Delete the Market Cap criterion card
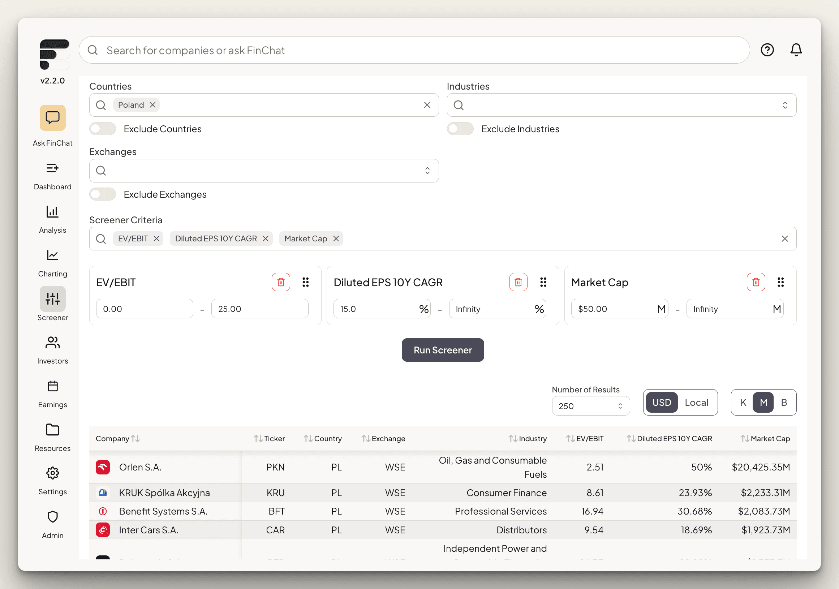839x589 pixels. click(x=756, y=282)
